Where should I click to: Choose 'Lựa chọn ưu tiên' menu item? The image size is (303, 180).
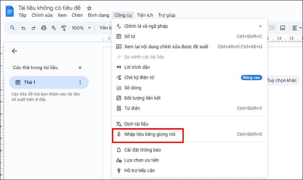(190, 160)
